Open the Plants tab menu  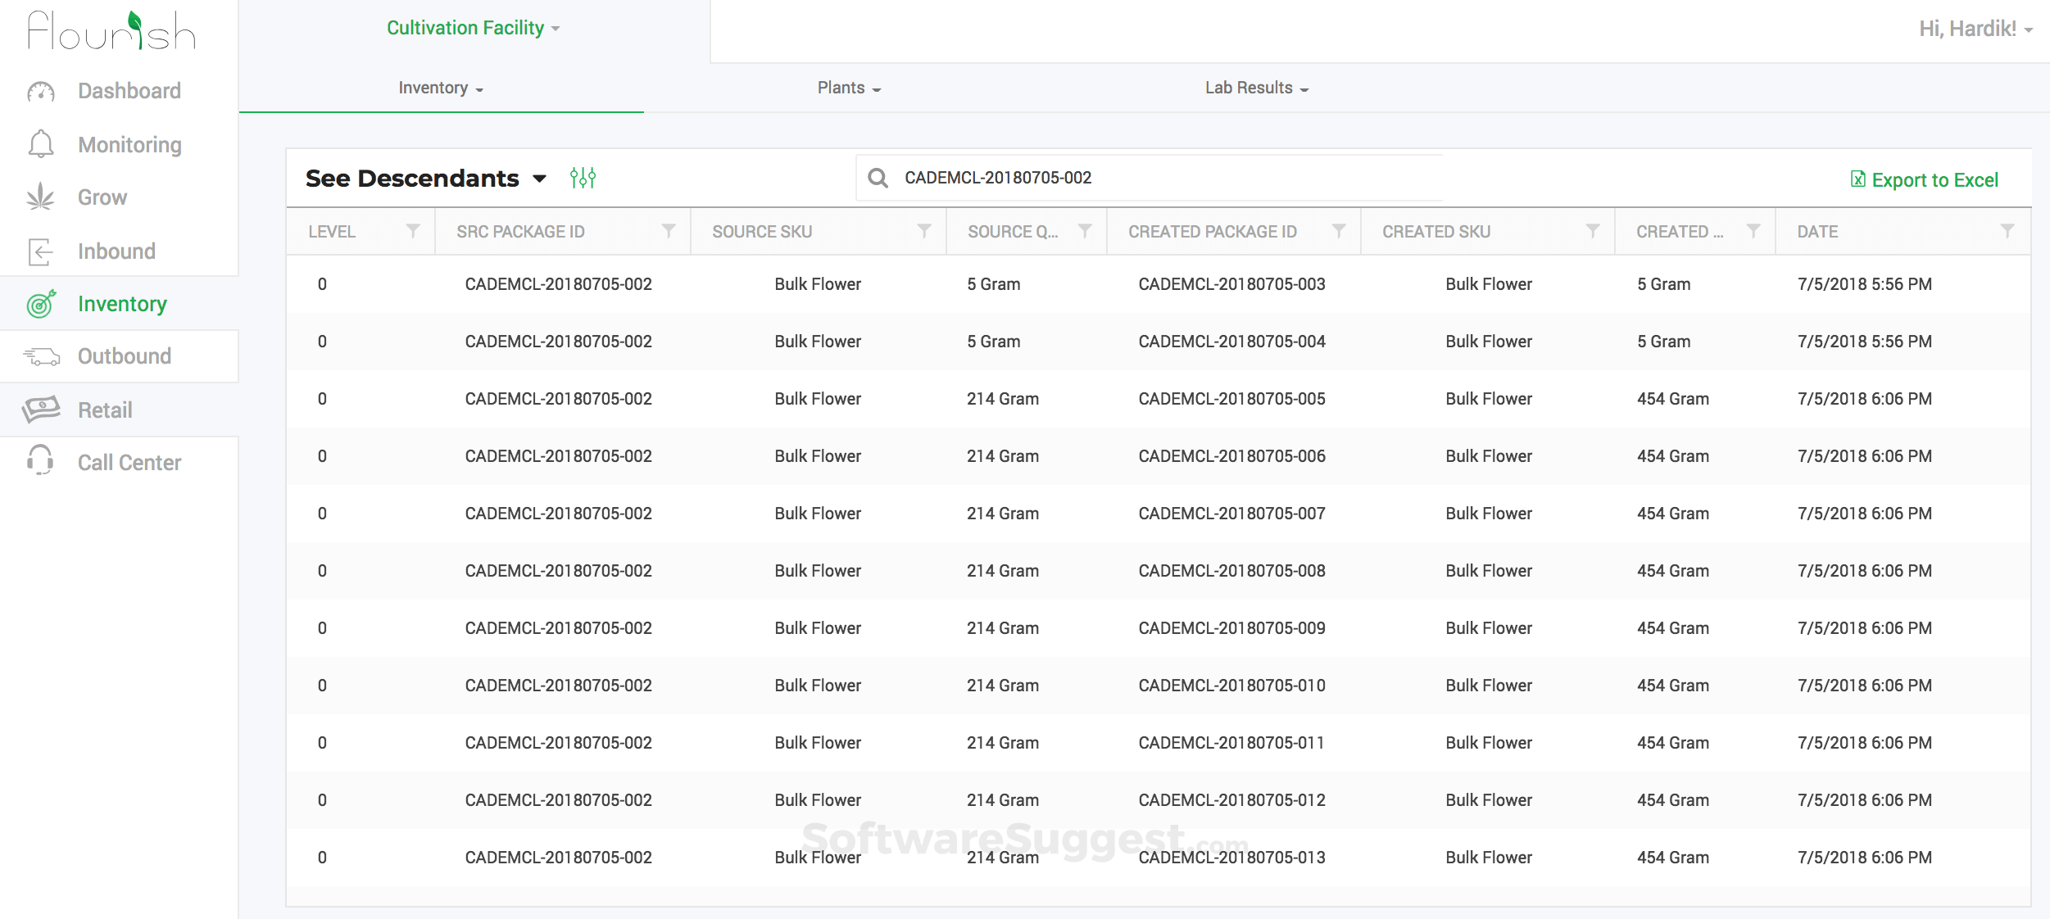tap(849, 88)
